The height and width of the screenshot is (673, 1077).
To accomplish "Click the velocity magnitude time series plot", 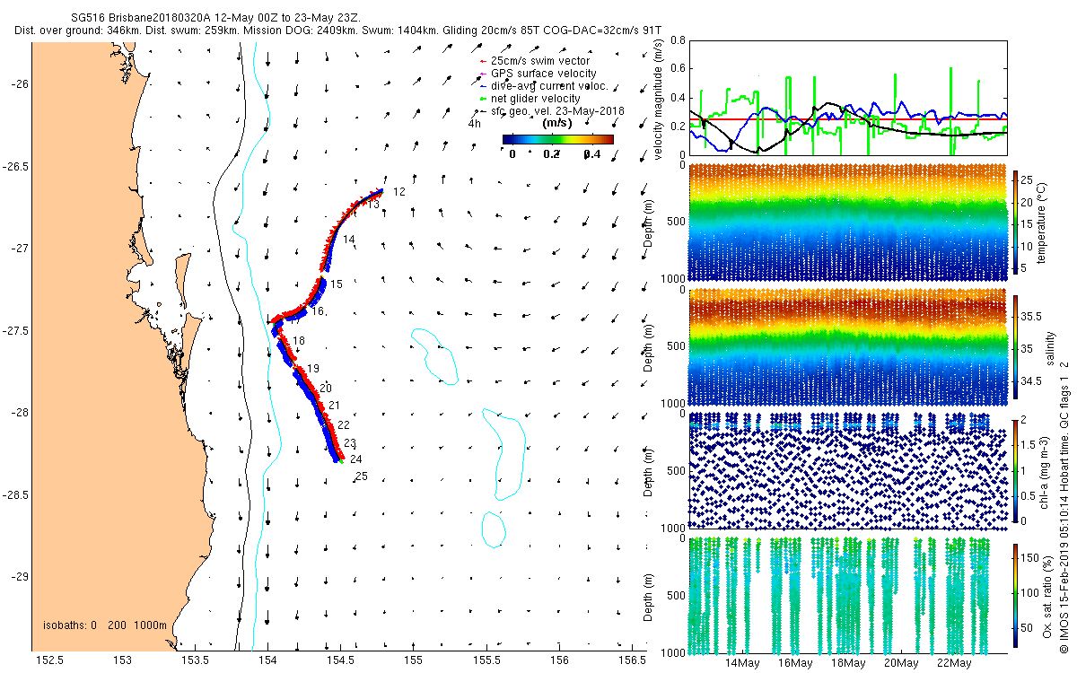I will [847, 97].
